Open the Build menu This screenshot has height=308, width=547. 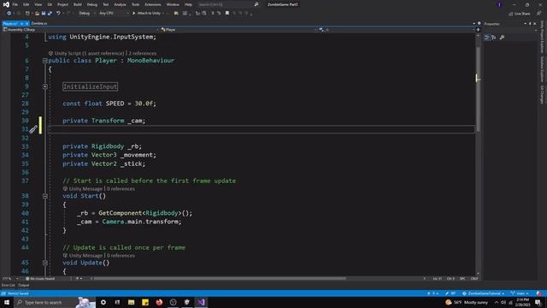pos(78,4)
